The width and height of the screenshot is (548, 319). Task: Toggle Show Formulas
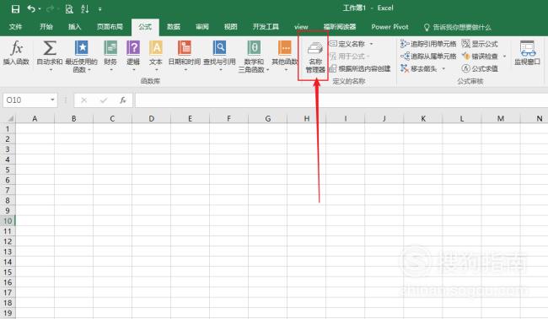pyautogui.click(x=480, y=44)
